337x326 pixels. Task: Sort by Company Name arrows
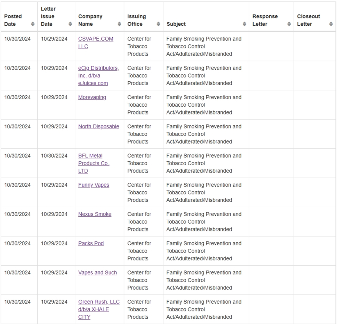pyautogui.click(x=119, y=24)
